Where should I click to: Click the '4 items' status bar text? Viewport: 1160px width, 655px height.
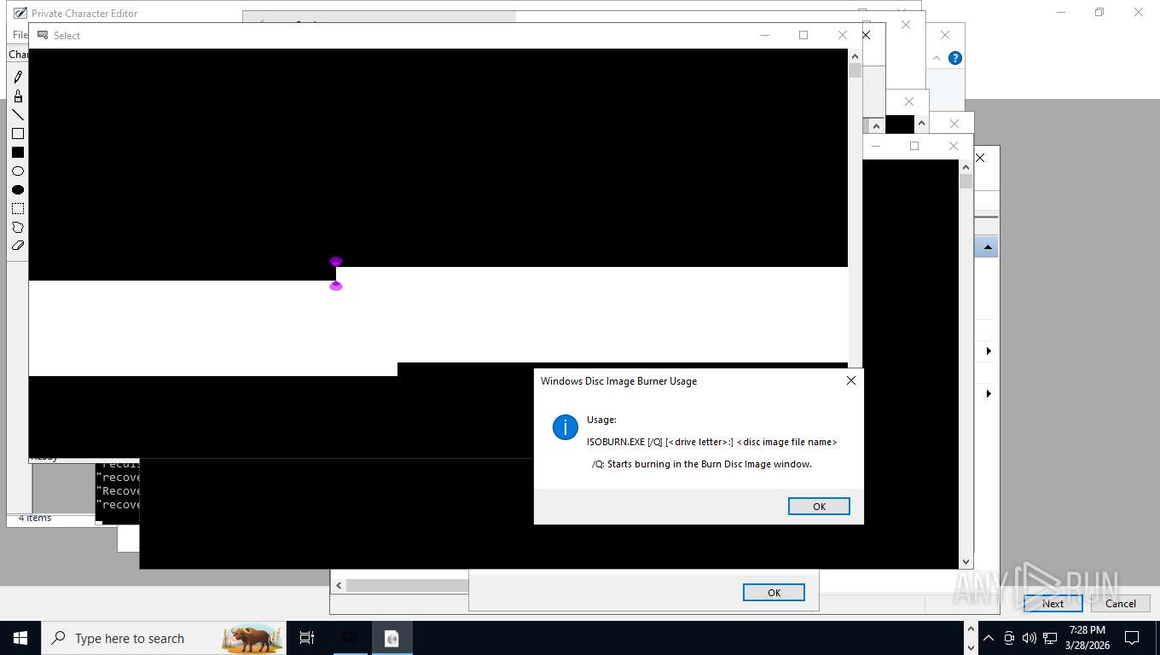pyautogui.click(x=35, y=518)
